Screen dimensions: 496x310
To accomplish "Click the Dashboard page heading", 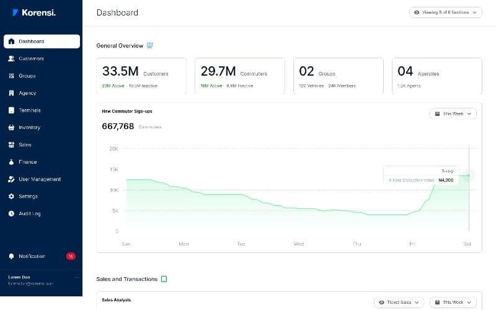I will pos(117,12).
